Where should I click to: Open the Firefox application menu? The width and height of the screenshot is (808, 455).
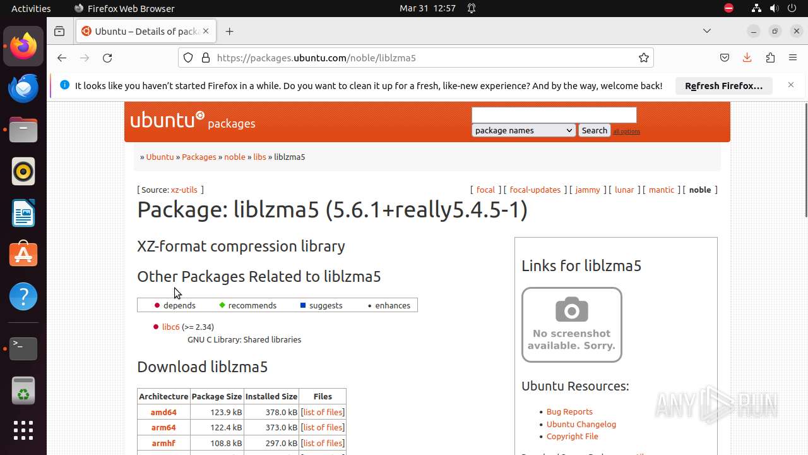point(793,58)
